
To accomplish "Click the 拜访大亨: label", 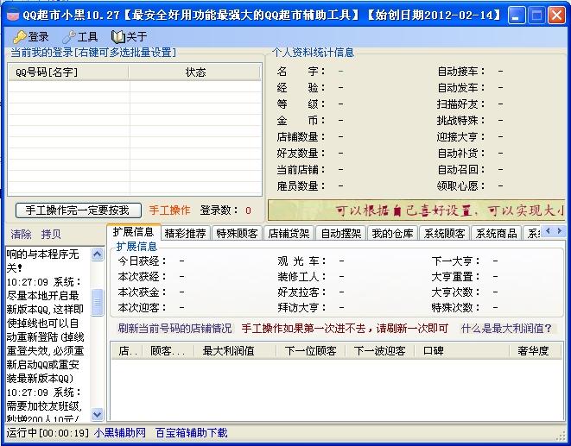I will pos(301,308).
